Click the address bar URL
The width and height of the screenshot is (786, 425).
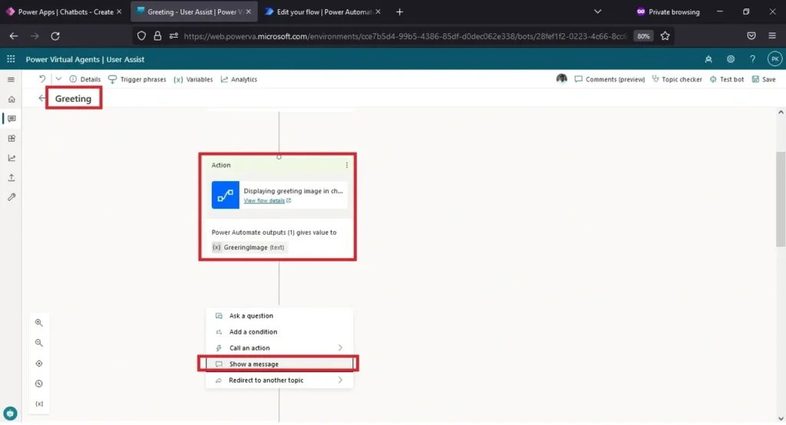coord(405,36)
